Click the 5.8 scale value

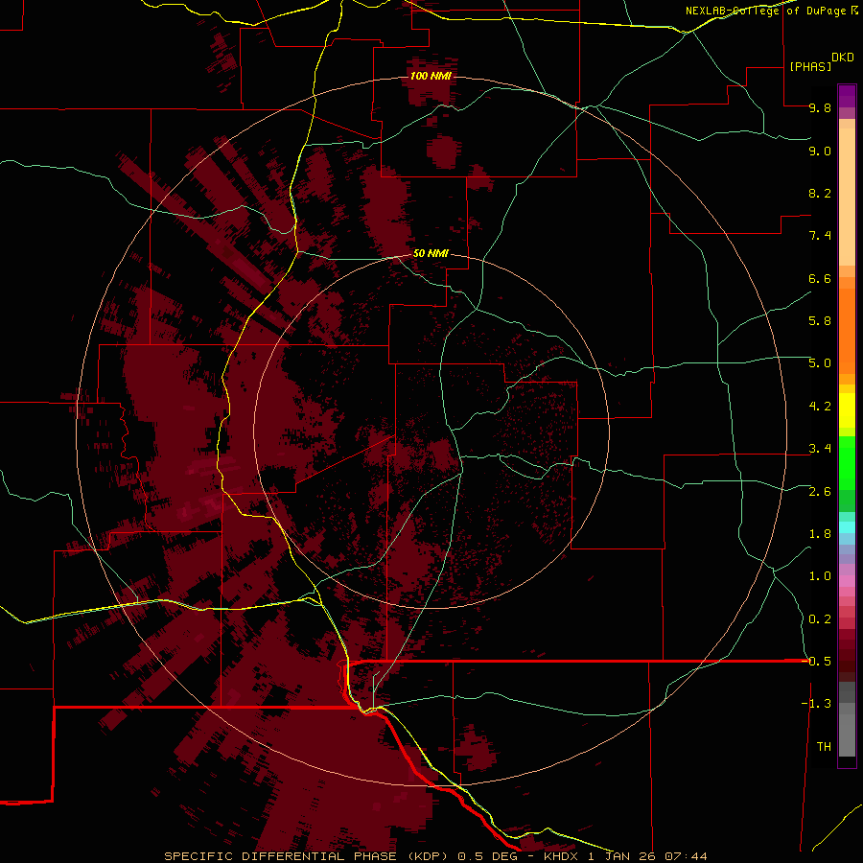[820, 321]
